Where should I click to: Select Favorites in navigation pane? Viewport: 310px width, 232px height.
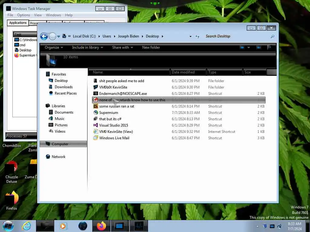59,74
